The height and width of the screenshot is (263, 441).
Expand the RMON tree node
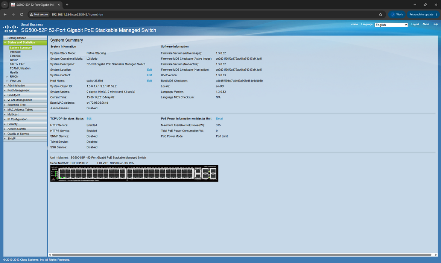(x=7, y=77)
